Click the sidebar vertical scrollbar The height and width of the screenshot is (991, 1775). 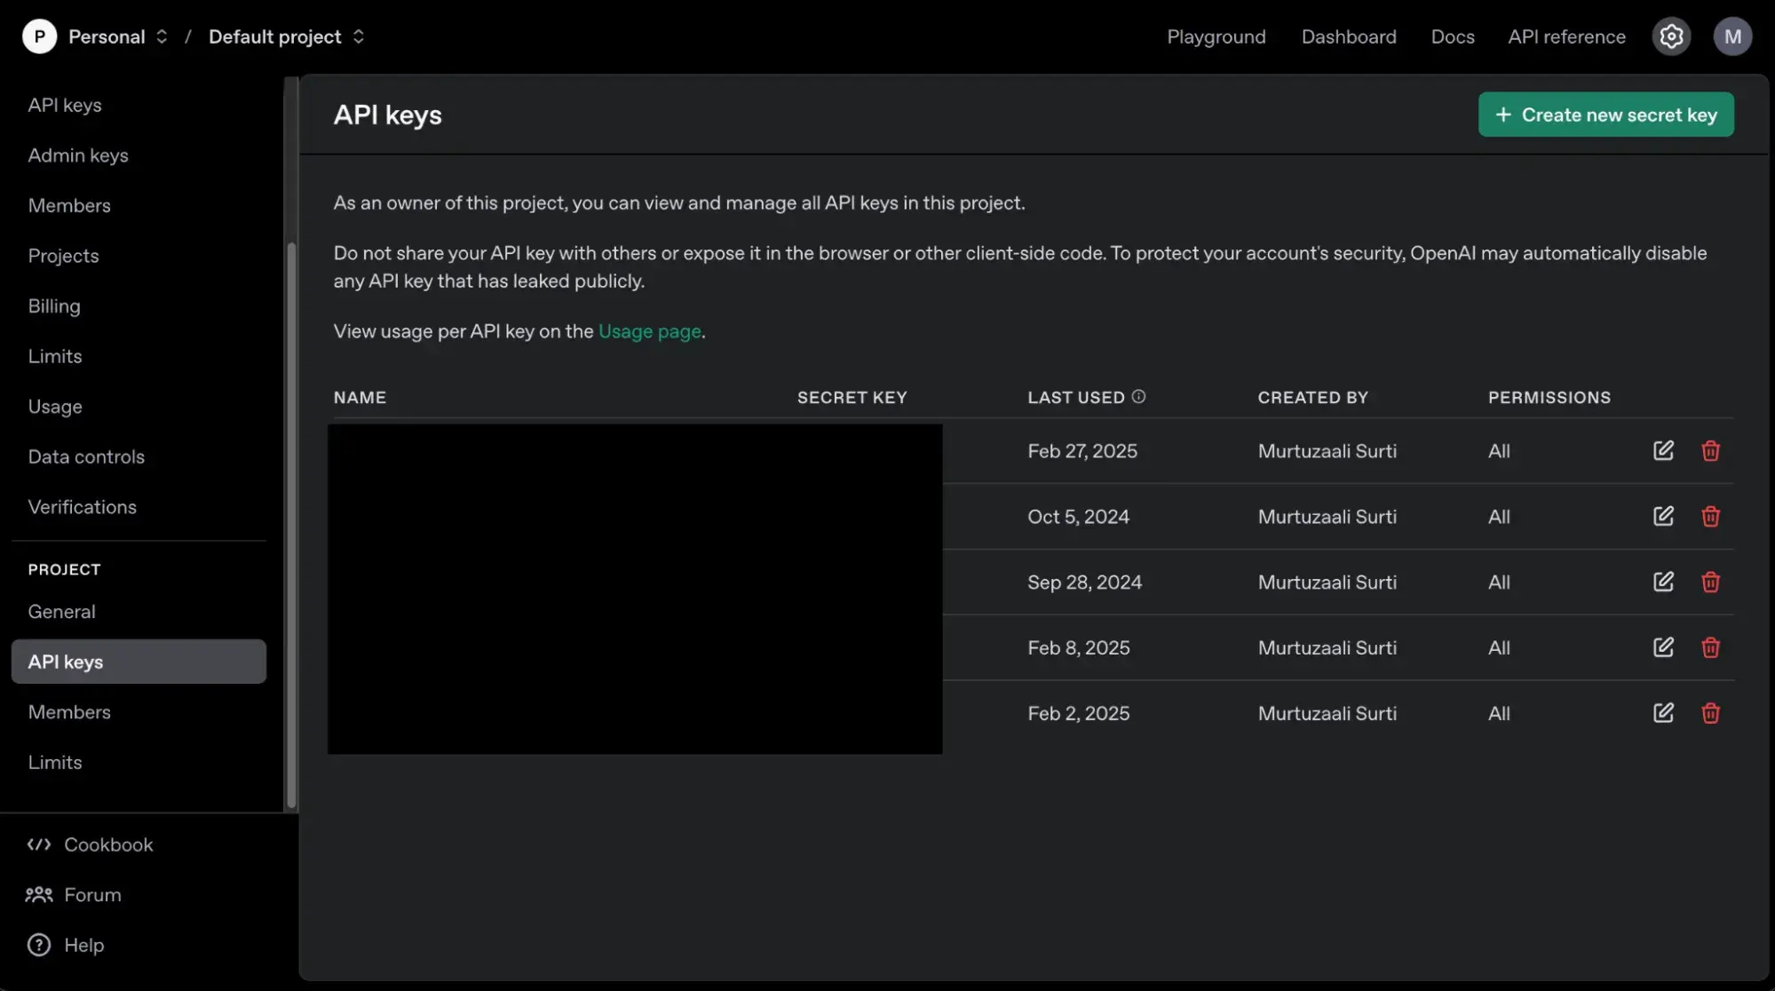pyautogui.click(x=290, y=524)
